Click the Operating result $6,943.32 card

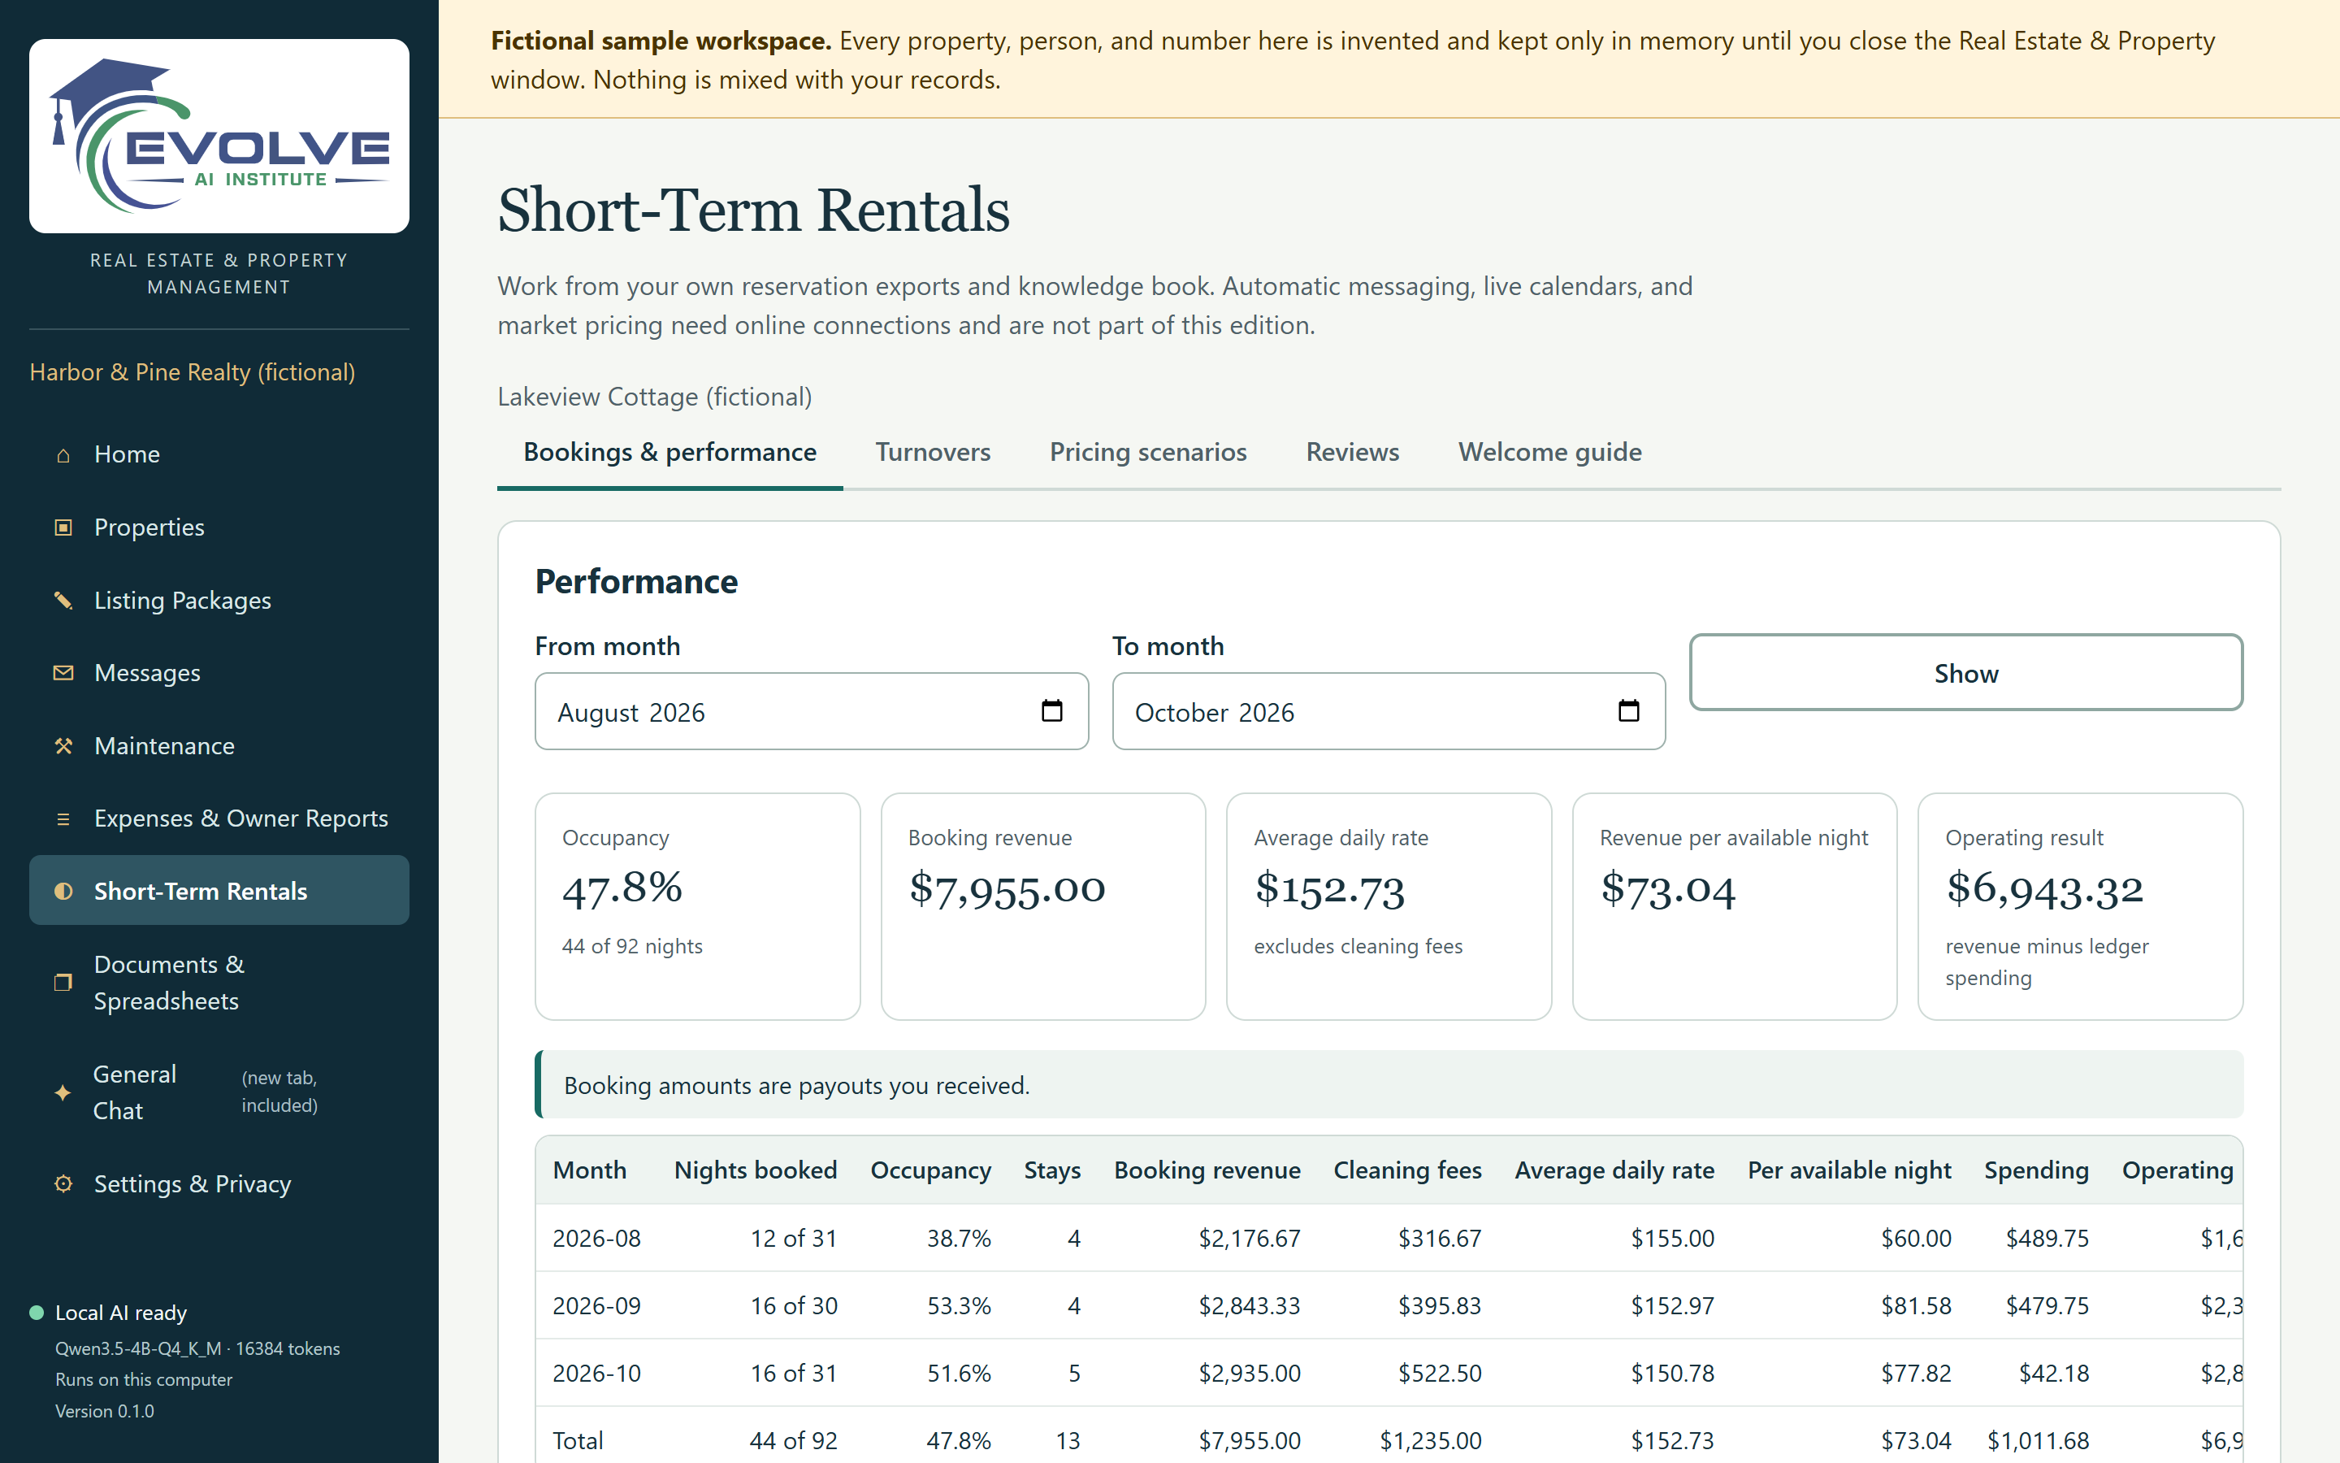click(2080, 906)
